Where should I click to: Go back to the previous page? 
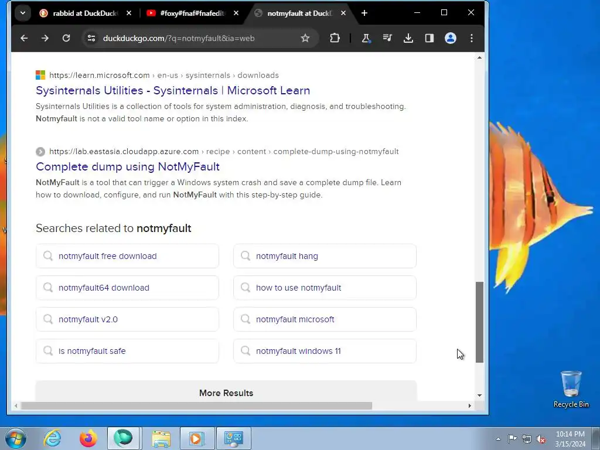[x=24, y=38]
